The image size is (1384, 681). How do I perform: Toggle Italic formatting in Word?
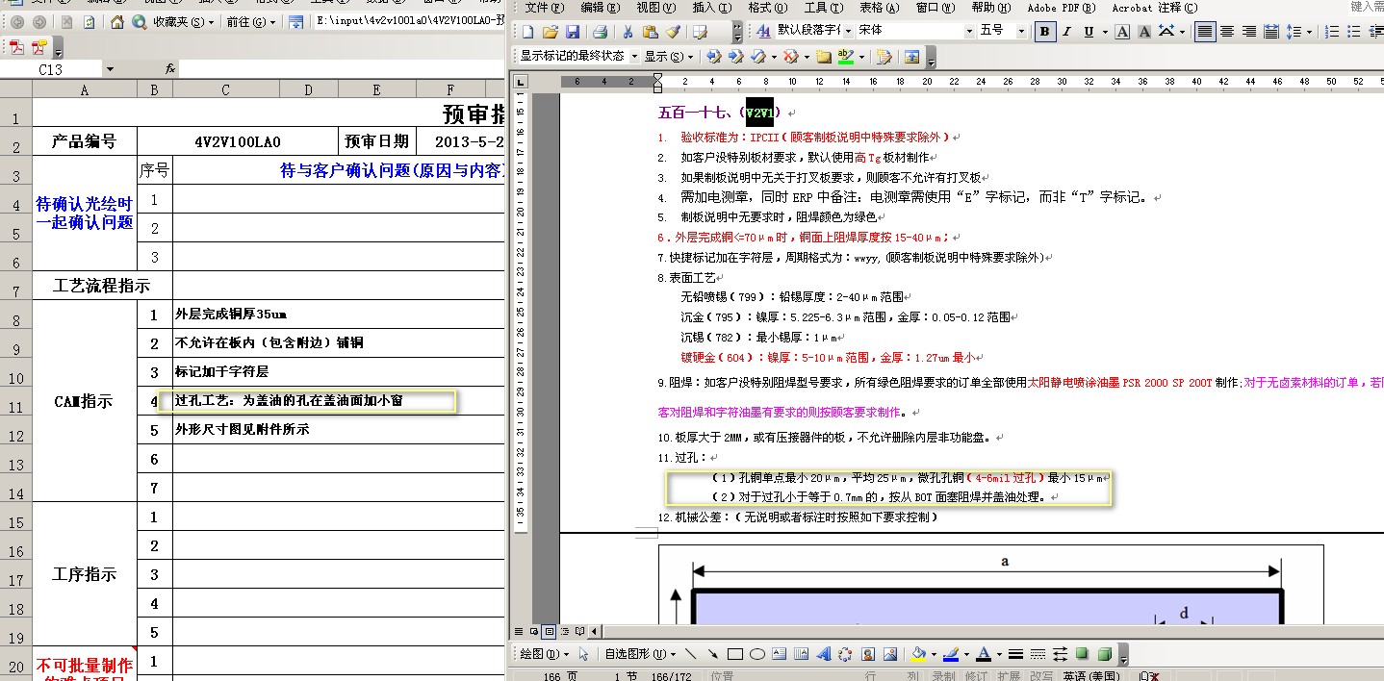coord(1067,32)
